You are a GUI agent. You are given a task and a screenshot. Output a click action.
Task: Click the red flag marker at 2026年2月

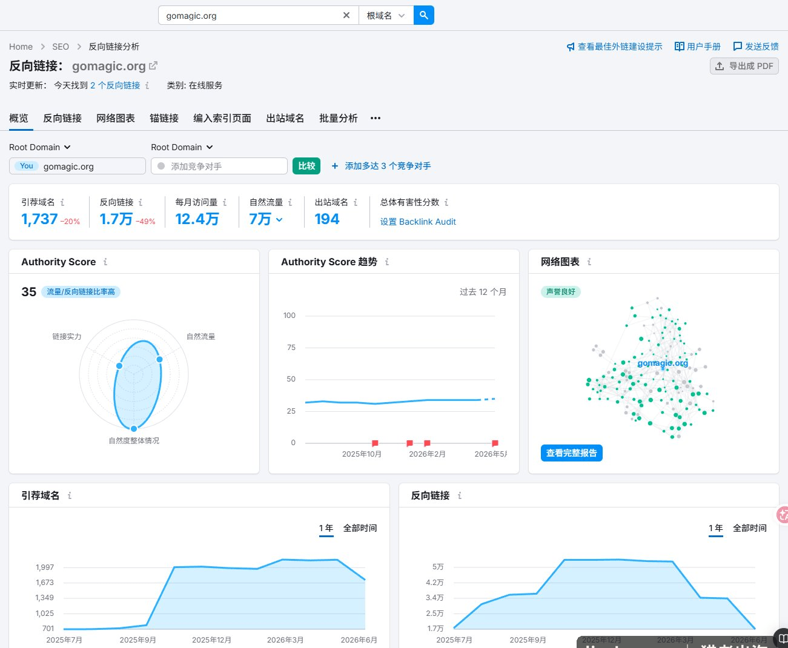tap(427, 443)
